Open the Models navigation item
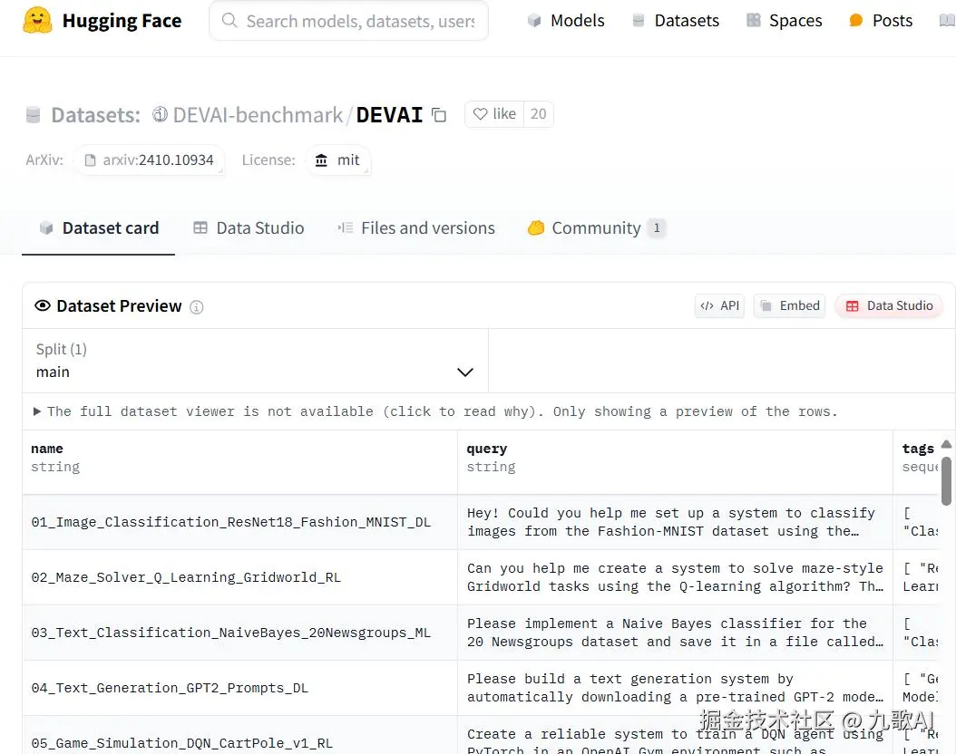 pyautogui.click(x=566, y=21)
